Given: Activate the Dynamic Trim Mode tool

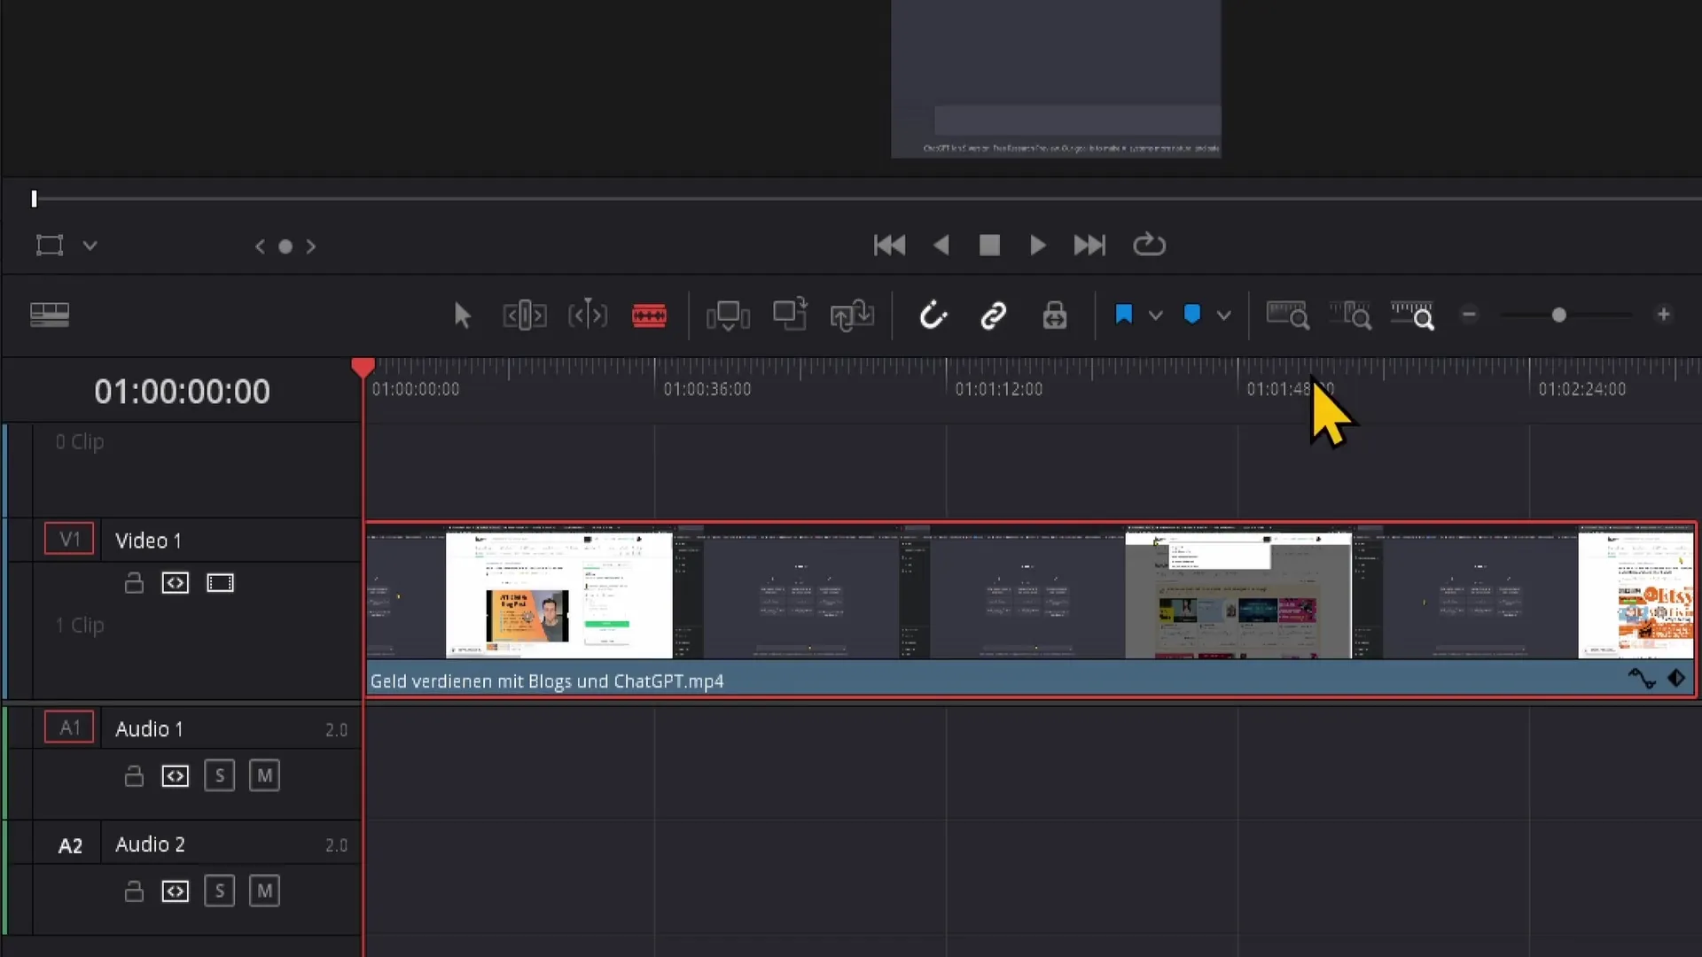Looking at the screenshot, I should pos(588,315).
